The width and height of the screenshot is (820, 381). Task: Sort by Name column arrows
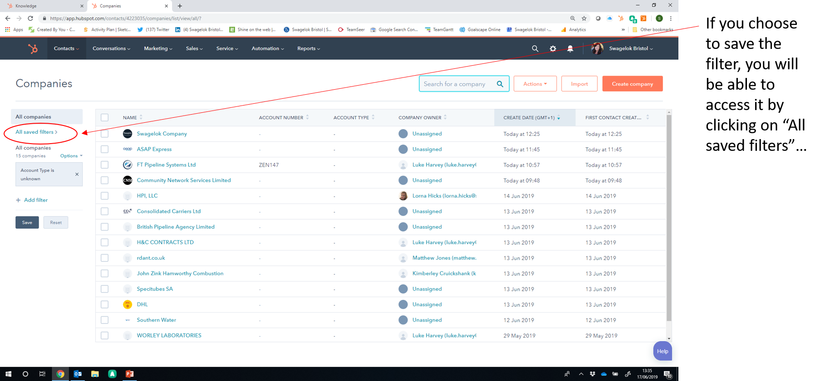pos(141,117)
